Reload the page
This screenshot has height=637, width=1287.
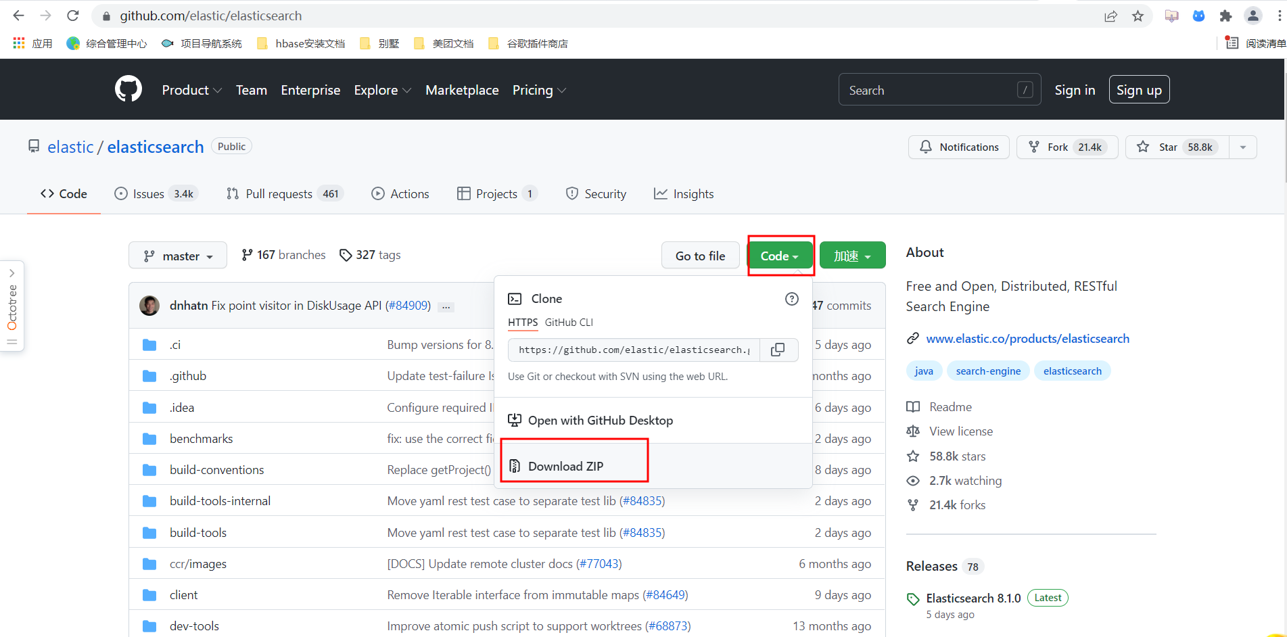click(73, 16)
